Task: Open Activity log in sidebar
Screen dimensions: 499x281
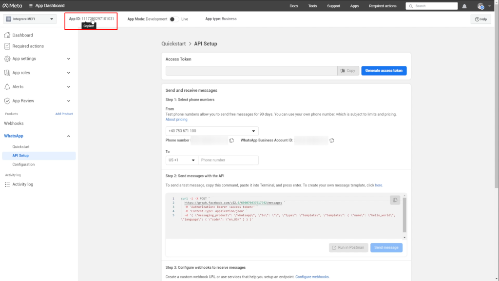Action: tap(22, 184)
